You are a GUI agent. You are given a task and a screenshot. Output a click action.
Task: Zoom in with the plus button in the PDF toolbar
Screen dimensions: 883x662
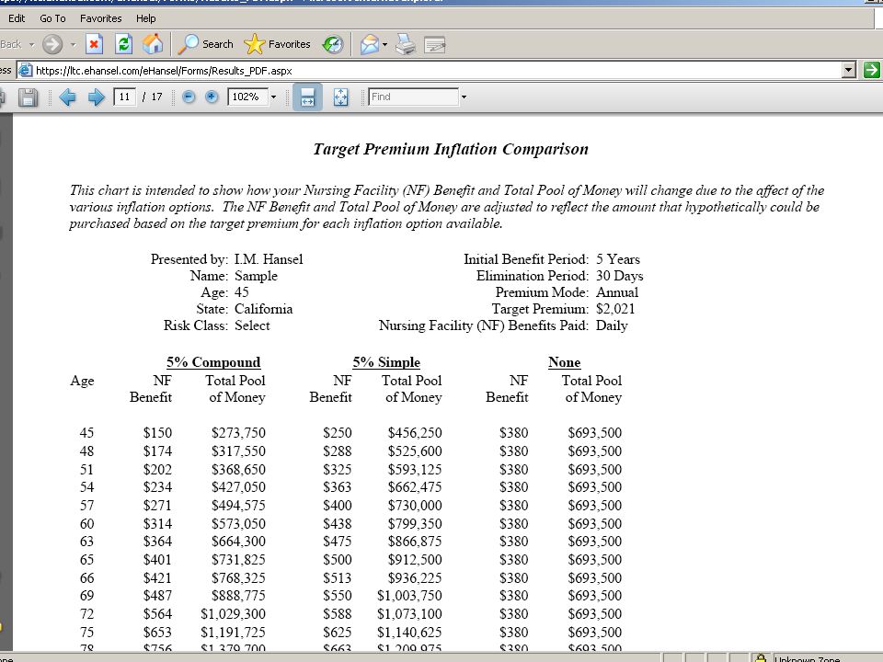pos(212,97)
